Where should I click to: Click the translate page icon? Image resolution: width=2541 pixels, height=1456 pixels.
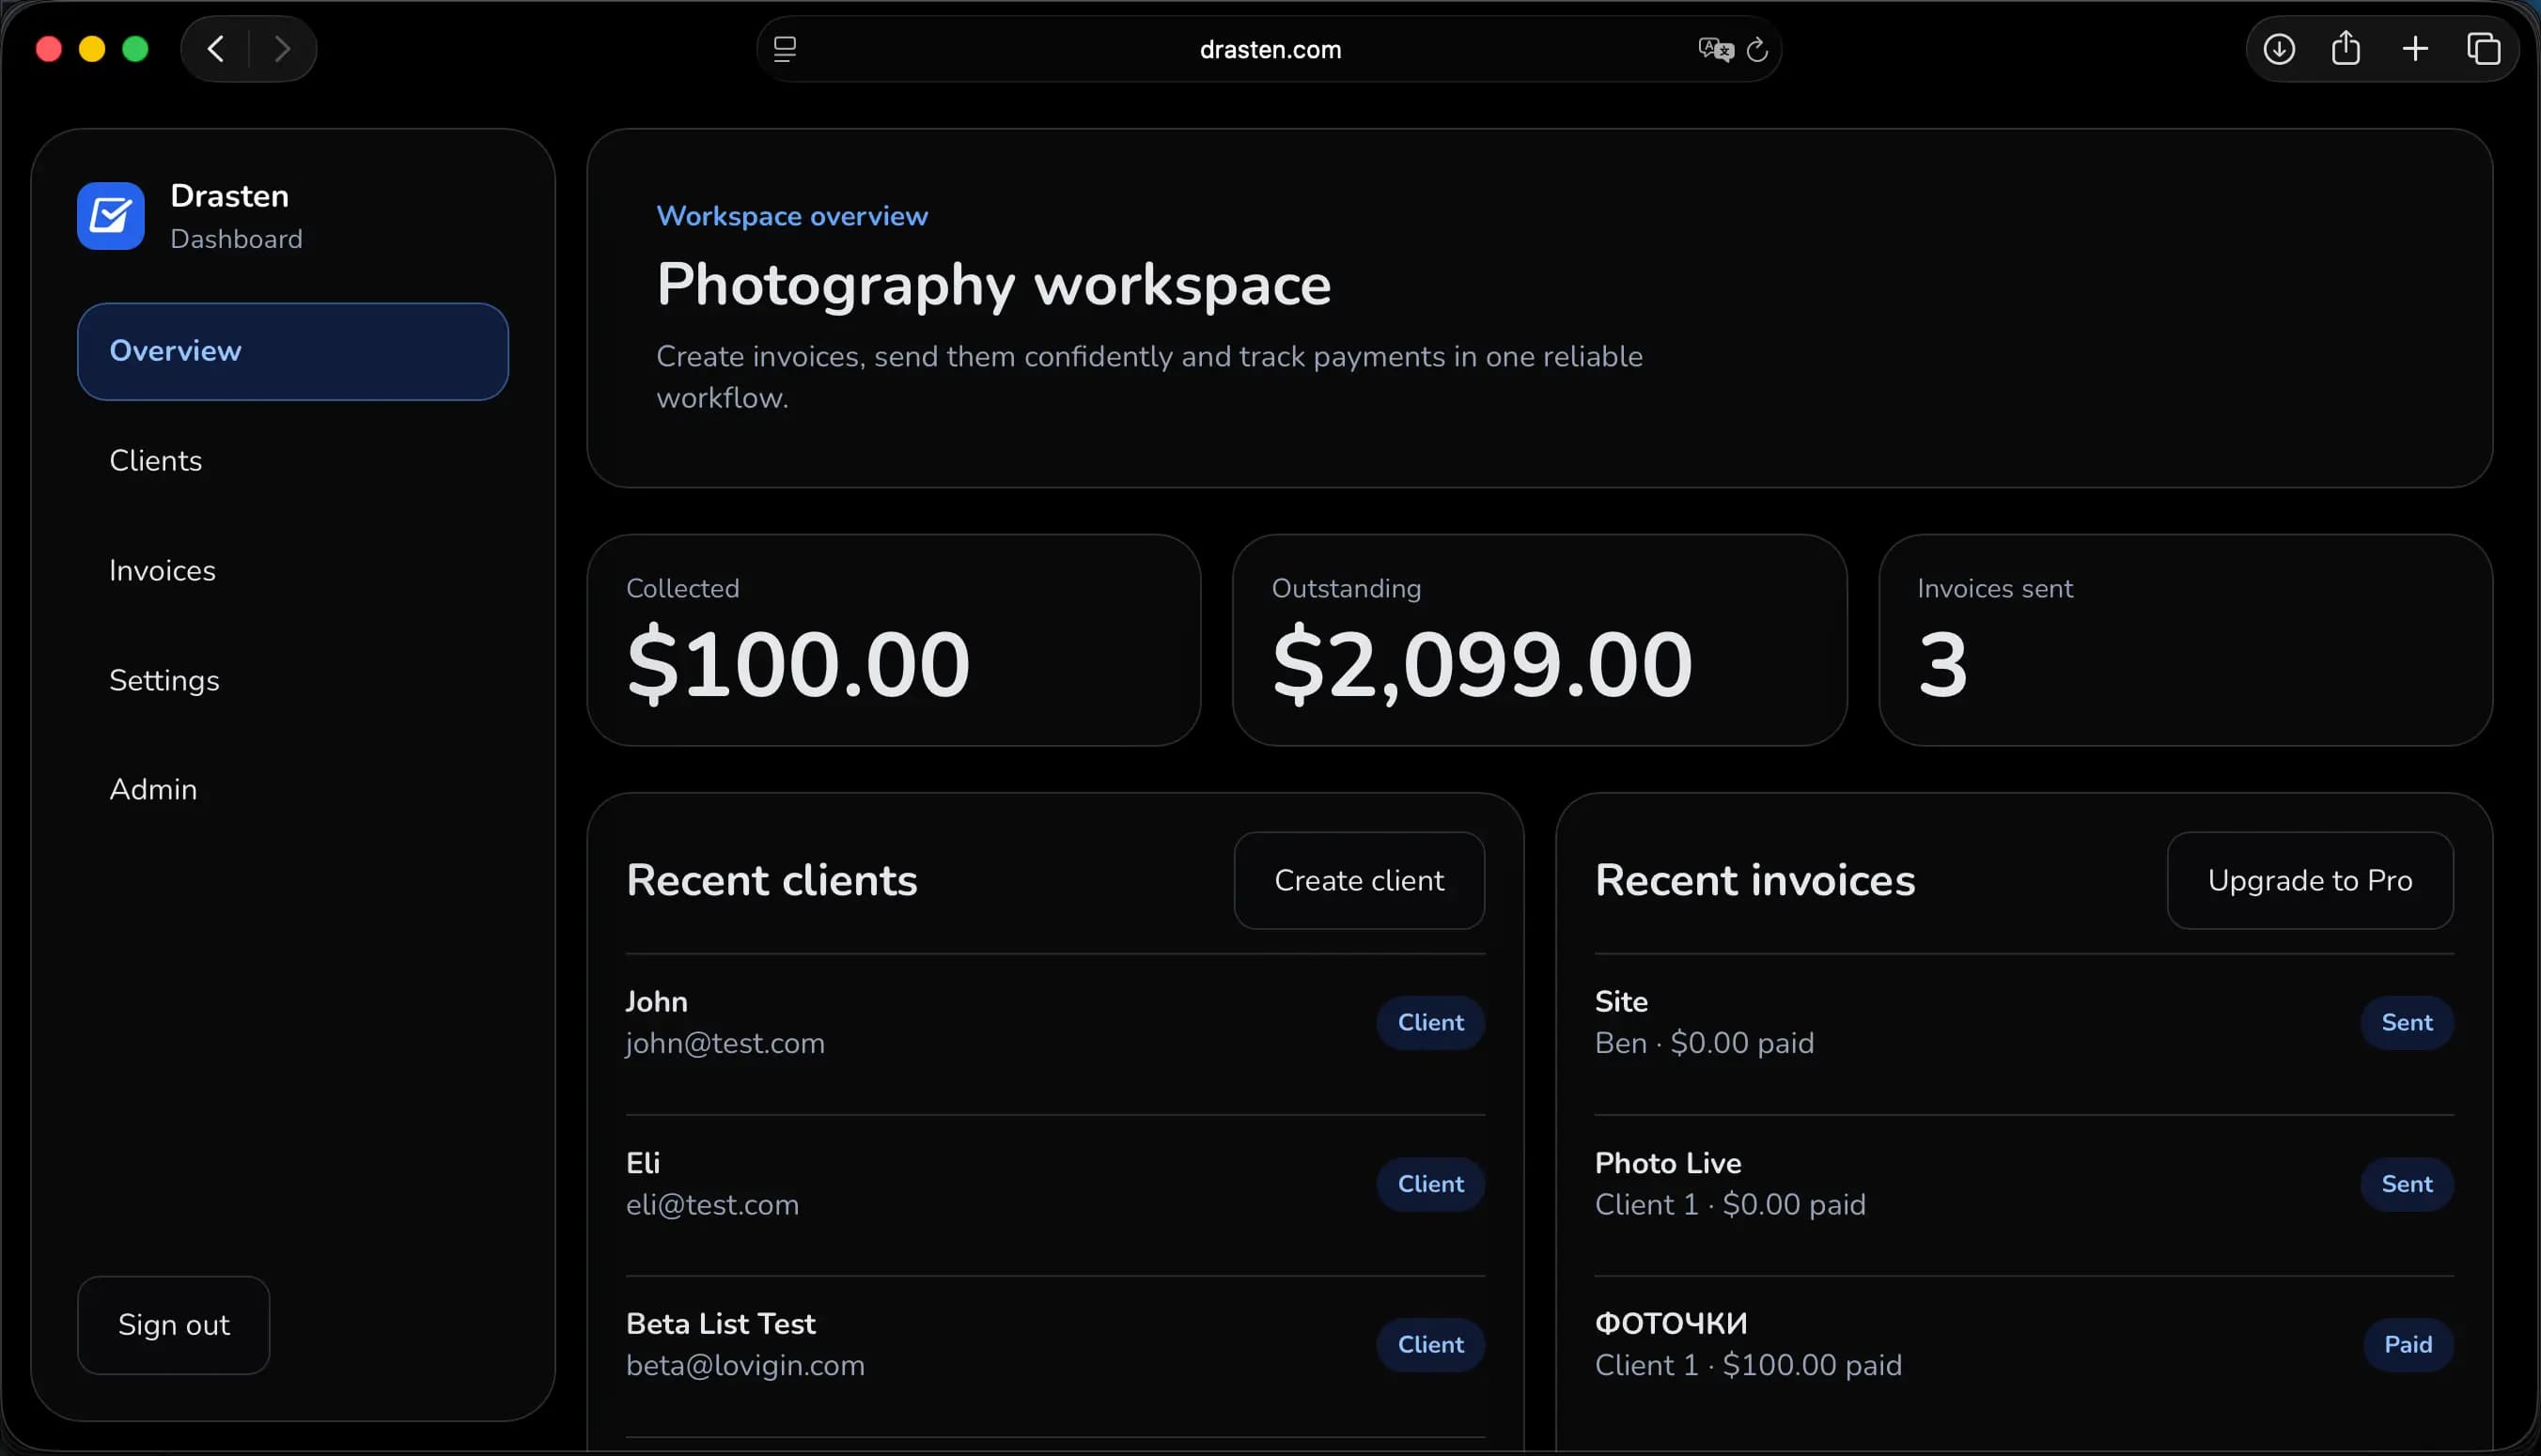[1715, 49]
